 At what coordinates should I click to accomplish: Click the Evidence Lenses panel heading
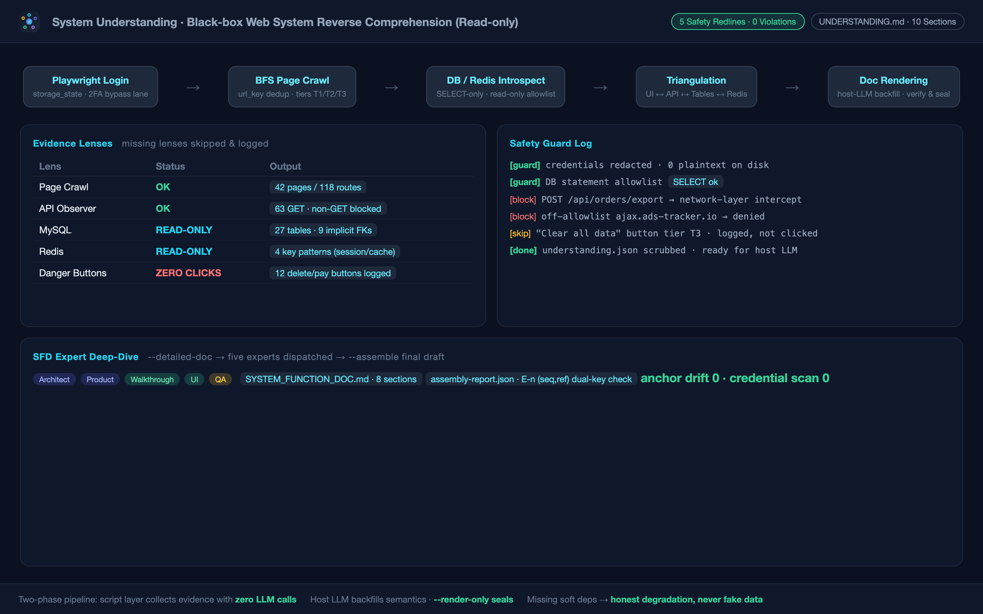(73, 144)
